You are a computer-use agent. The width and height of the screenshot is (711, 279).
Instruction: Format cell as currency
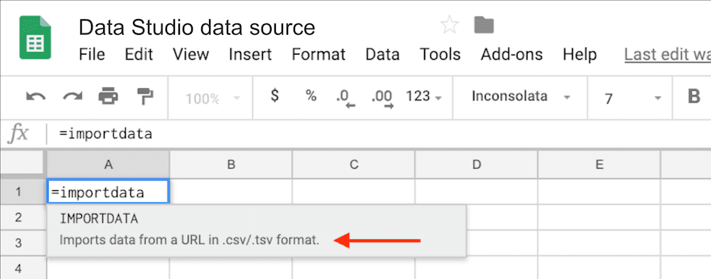[x=274, y=96]
